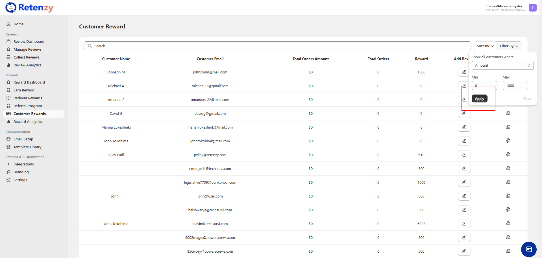The width and height of the screenshot is (542, 258).
Task: Click redeem icon in emurgesh@techsurvi.com row
Action: point(508,168)
